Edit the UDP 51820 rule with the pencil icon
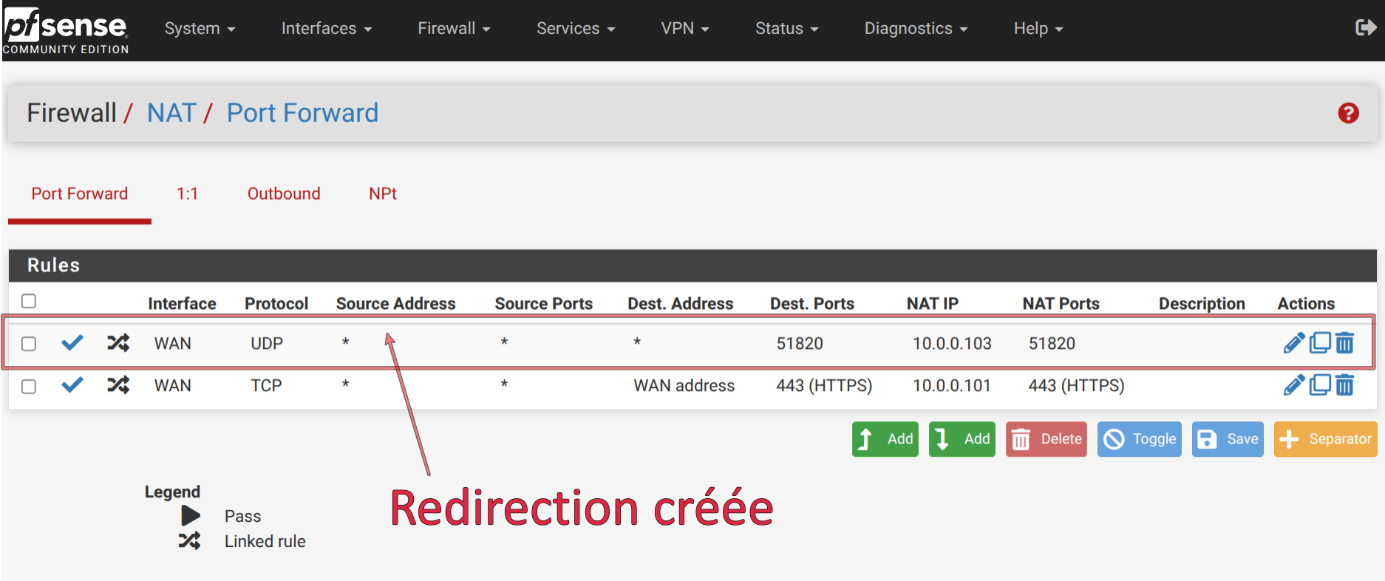This screenshot has width=1385, height=581. pyautogui.click(x=1293, y=343)
